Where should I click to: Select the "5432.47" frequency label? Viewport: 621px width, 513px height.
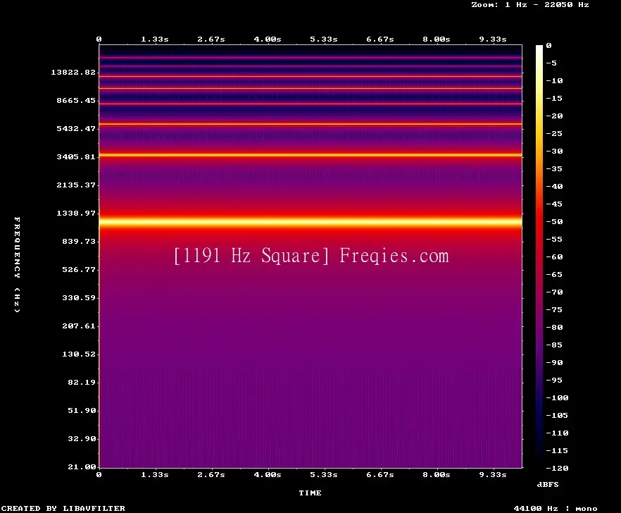(x=76, y=128)
